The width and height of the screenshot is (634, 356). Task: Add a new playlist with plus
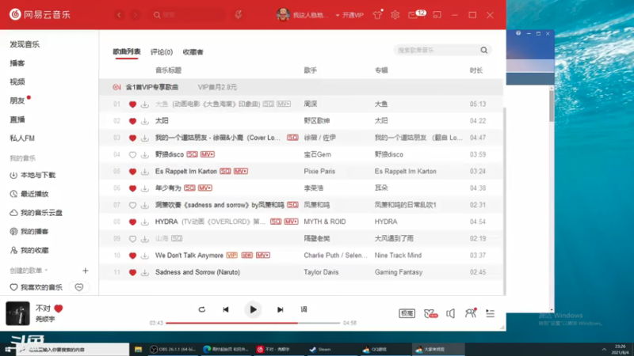pyautogui.click(x=86, y=271)
